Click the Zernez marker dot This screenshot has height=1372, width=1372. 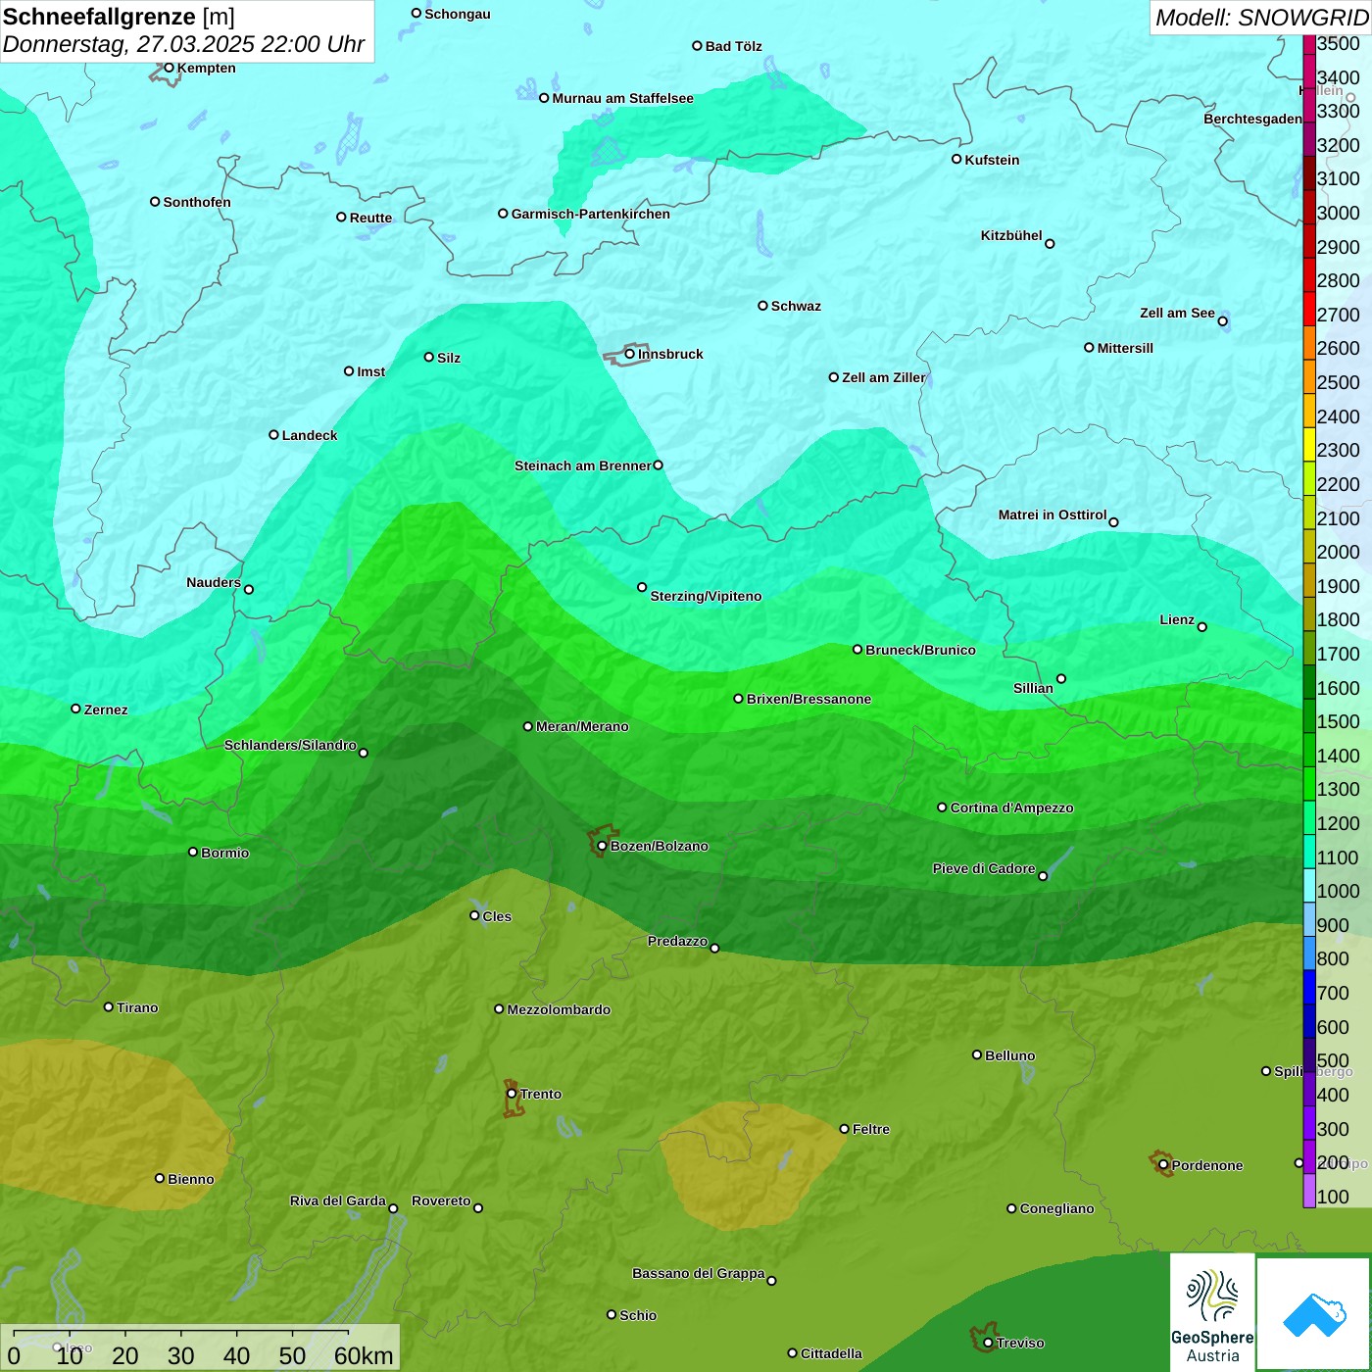75,709
